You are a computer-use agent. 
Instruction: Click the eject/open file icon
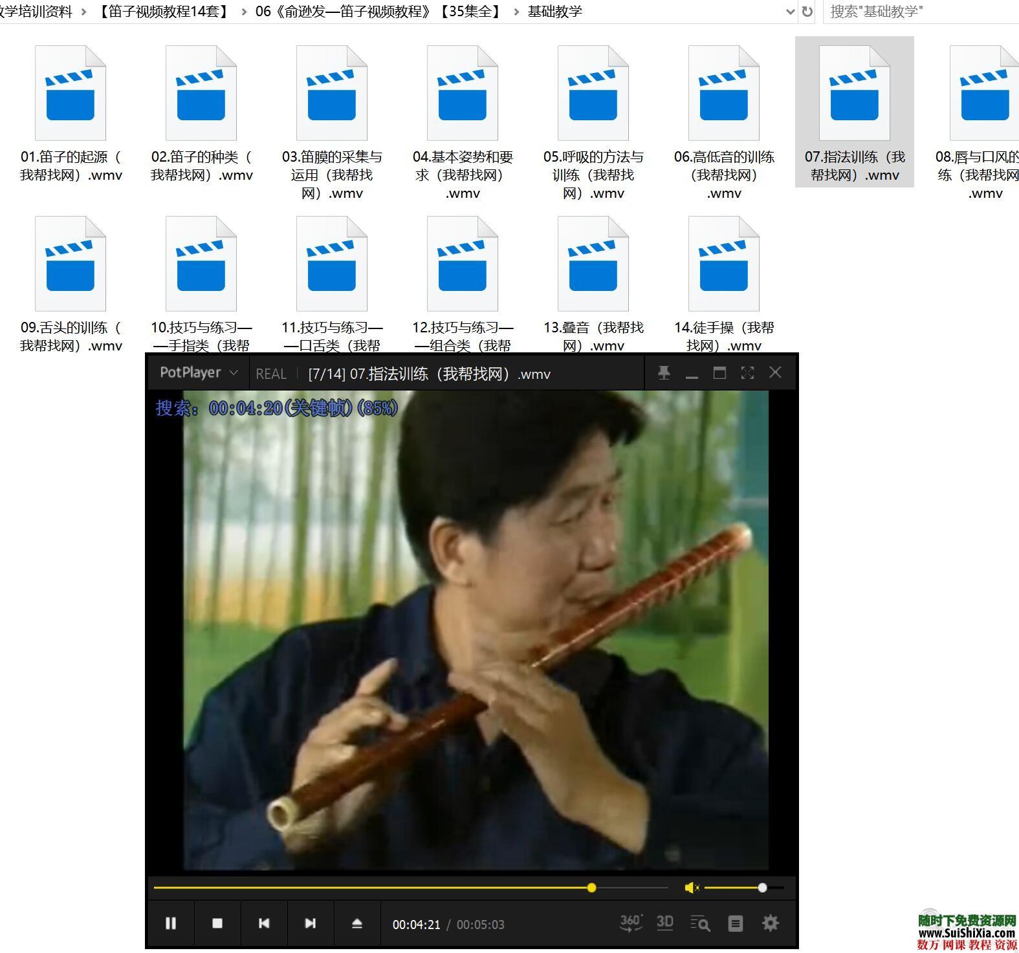pos(357,923)
